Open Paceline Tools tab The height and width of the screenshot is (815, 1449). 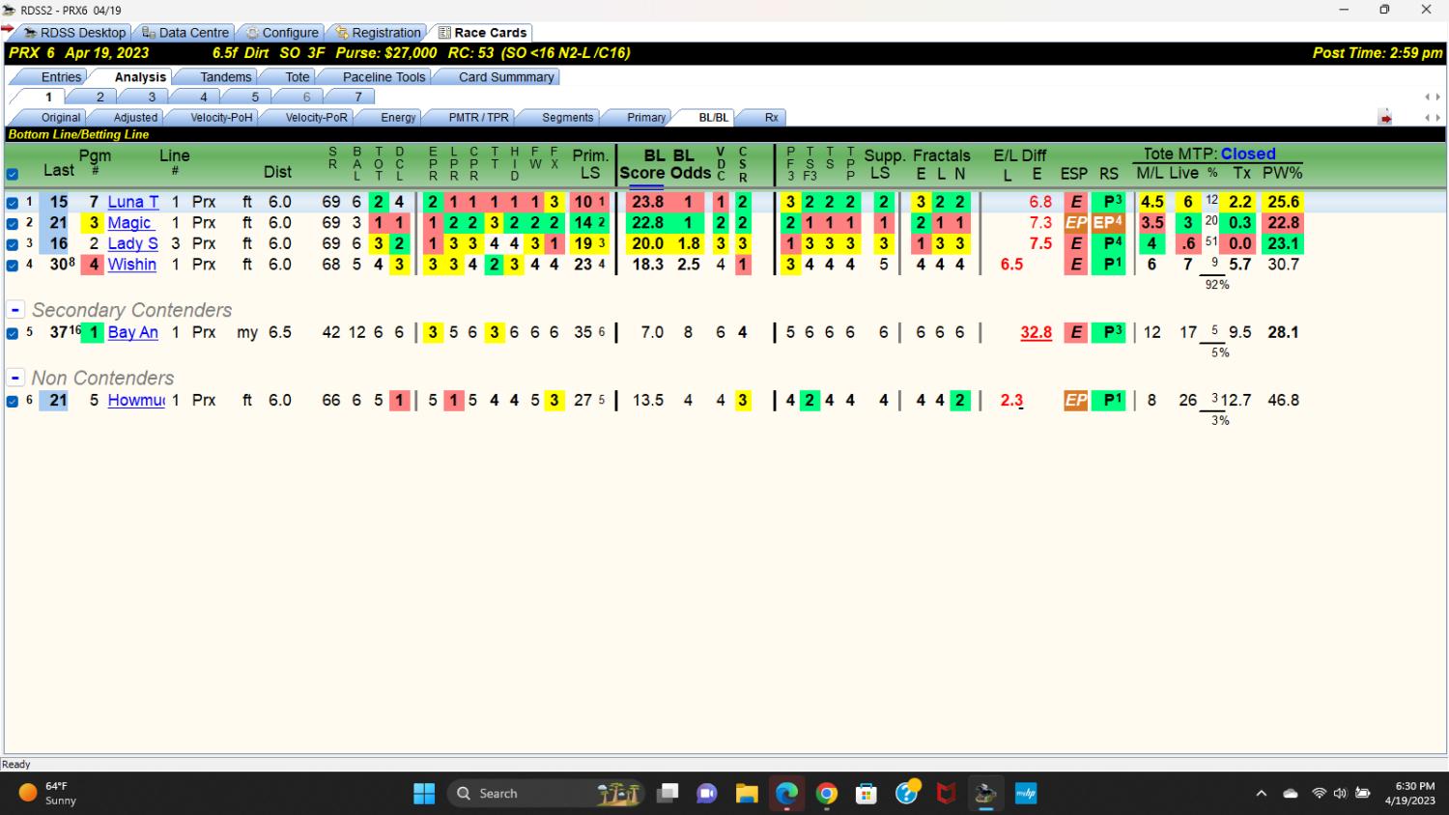[x=384, y=77]
